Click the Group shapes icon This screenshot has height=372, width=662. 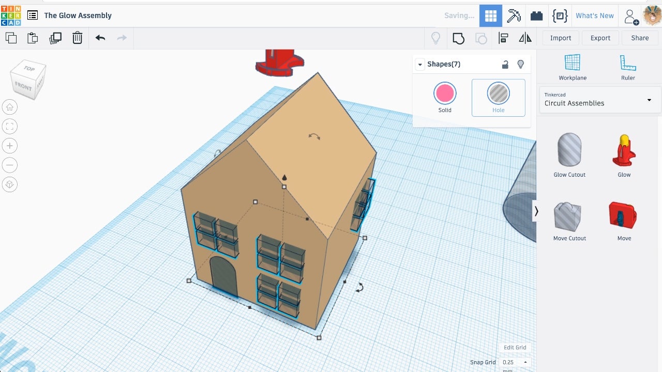click(458, 38)
